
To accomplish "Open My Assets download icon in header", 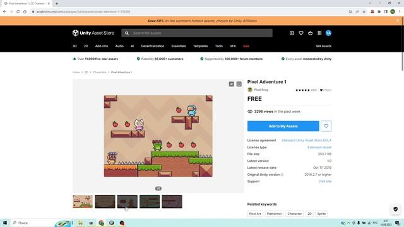I will [292, 33].
